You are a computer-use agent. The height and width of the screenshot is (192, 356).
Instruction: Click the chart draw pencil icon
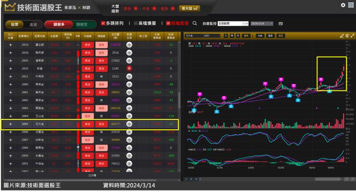[342, 36]
